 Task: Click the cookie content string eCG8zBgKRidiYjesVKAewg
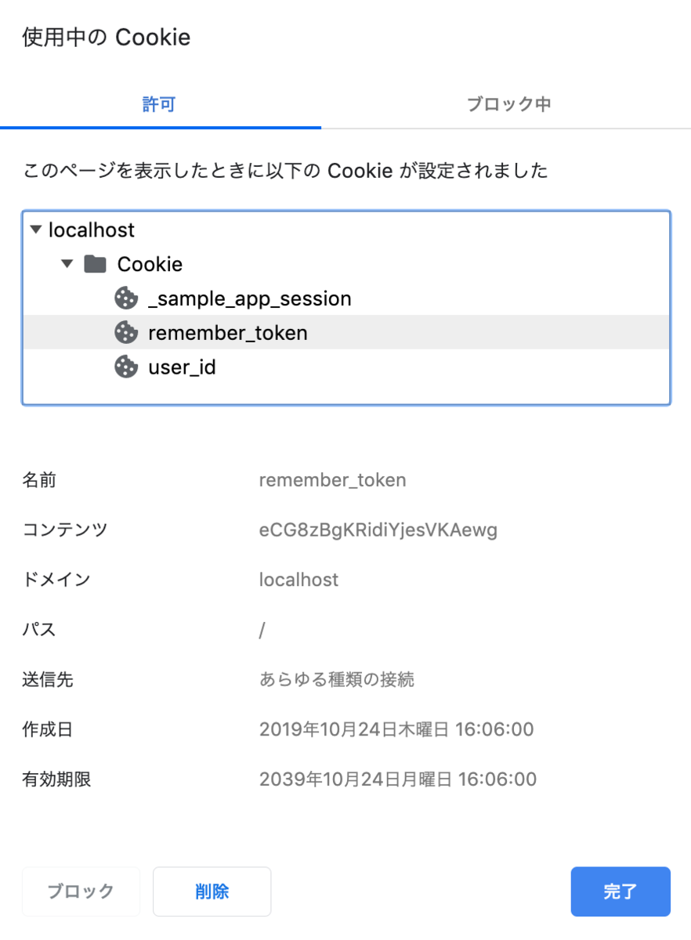tap(379, 530)
